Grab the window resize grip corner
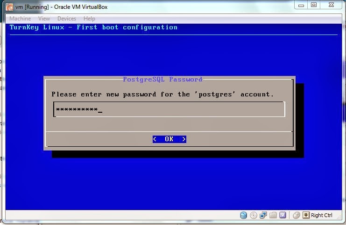 tap(339, 217)
